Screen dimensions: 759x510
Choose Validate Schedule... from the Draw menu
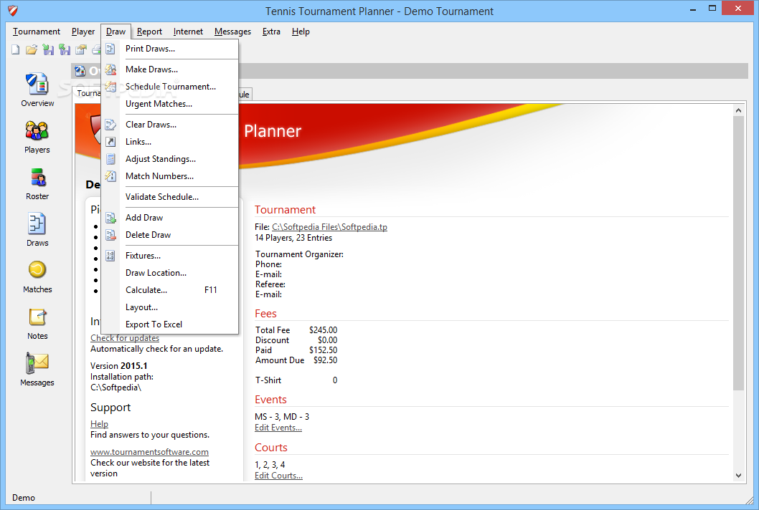(x=170, y=197)
